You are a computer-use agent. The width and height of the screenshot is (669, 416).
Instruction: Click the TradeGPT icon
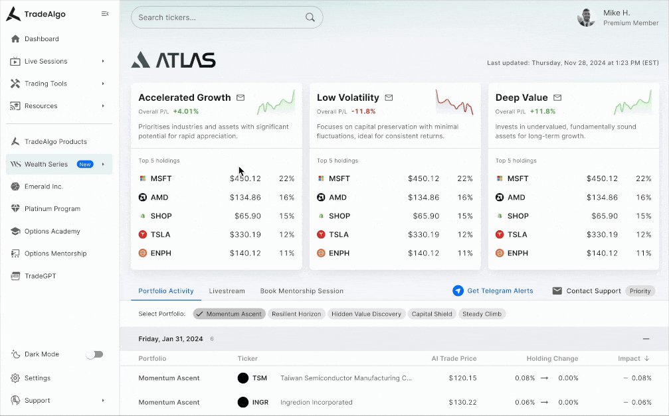click(x=15, y=276)
